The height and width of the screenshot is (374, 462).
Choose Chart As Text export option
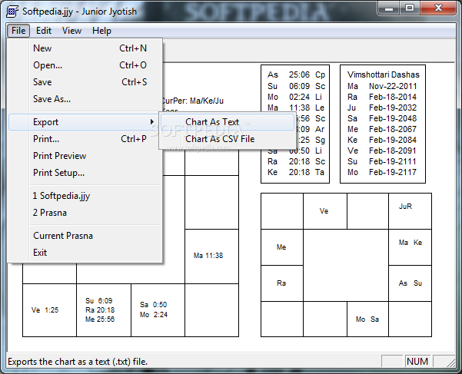click(x=227, y=122)
